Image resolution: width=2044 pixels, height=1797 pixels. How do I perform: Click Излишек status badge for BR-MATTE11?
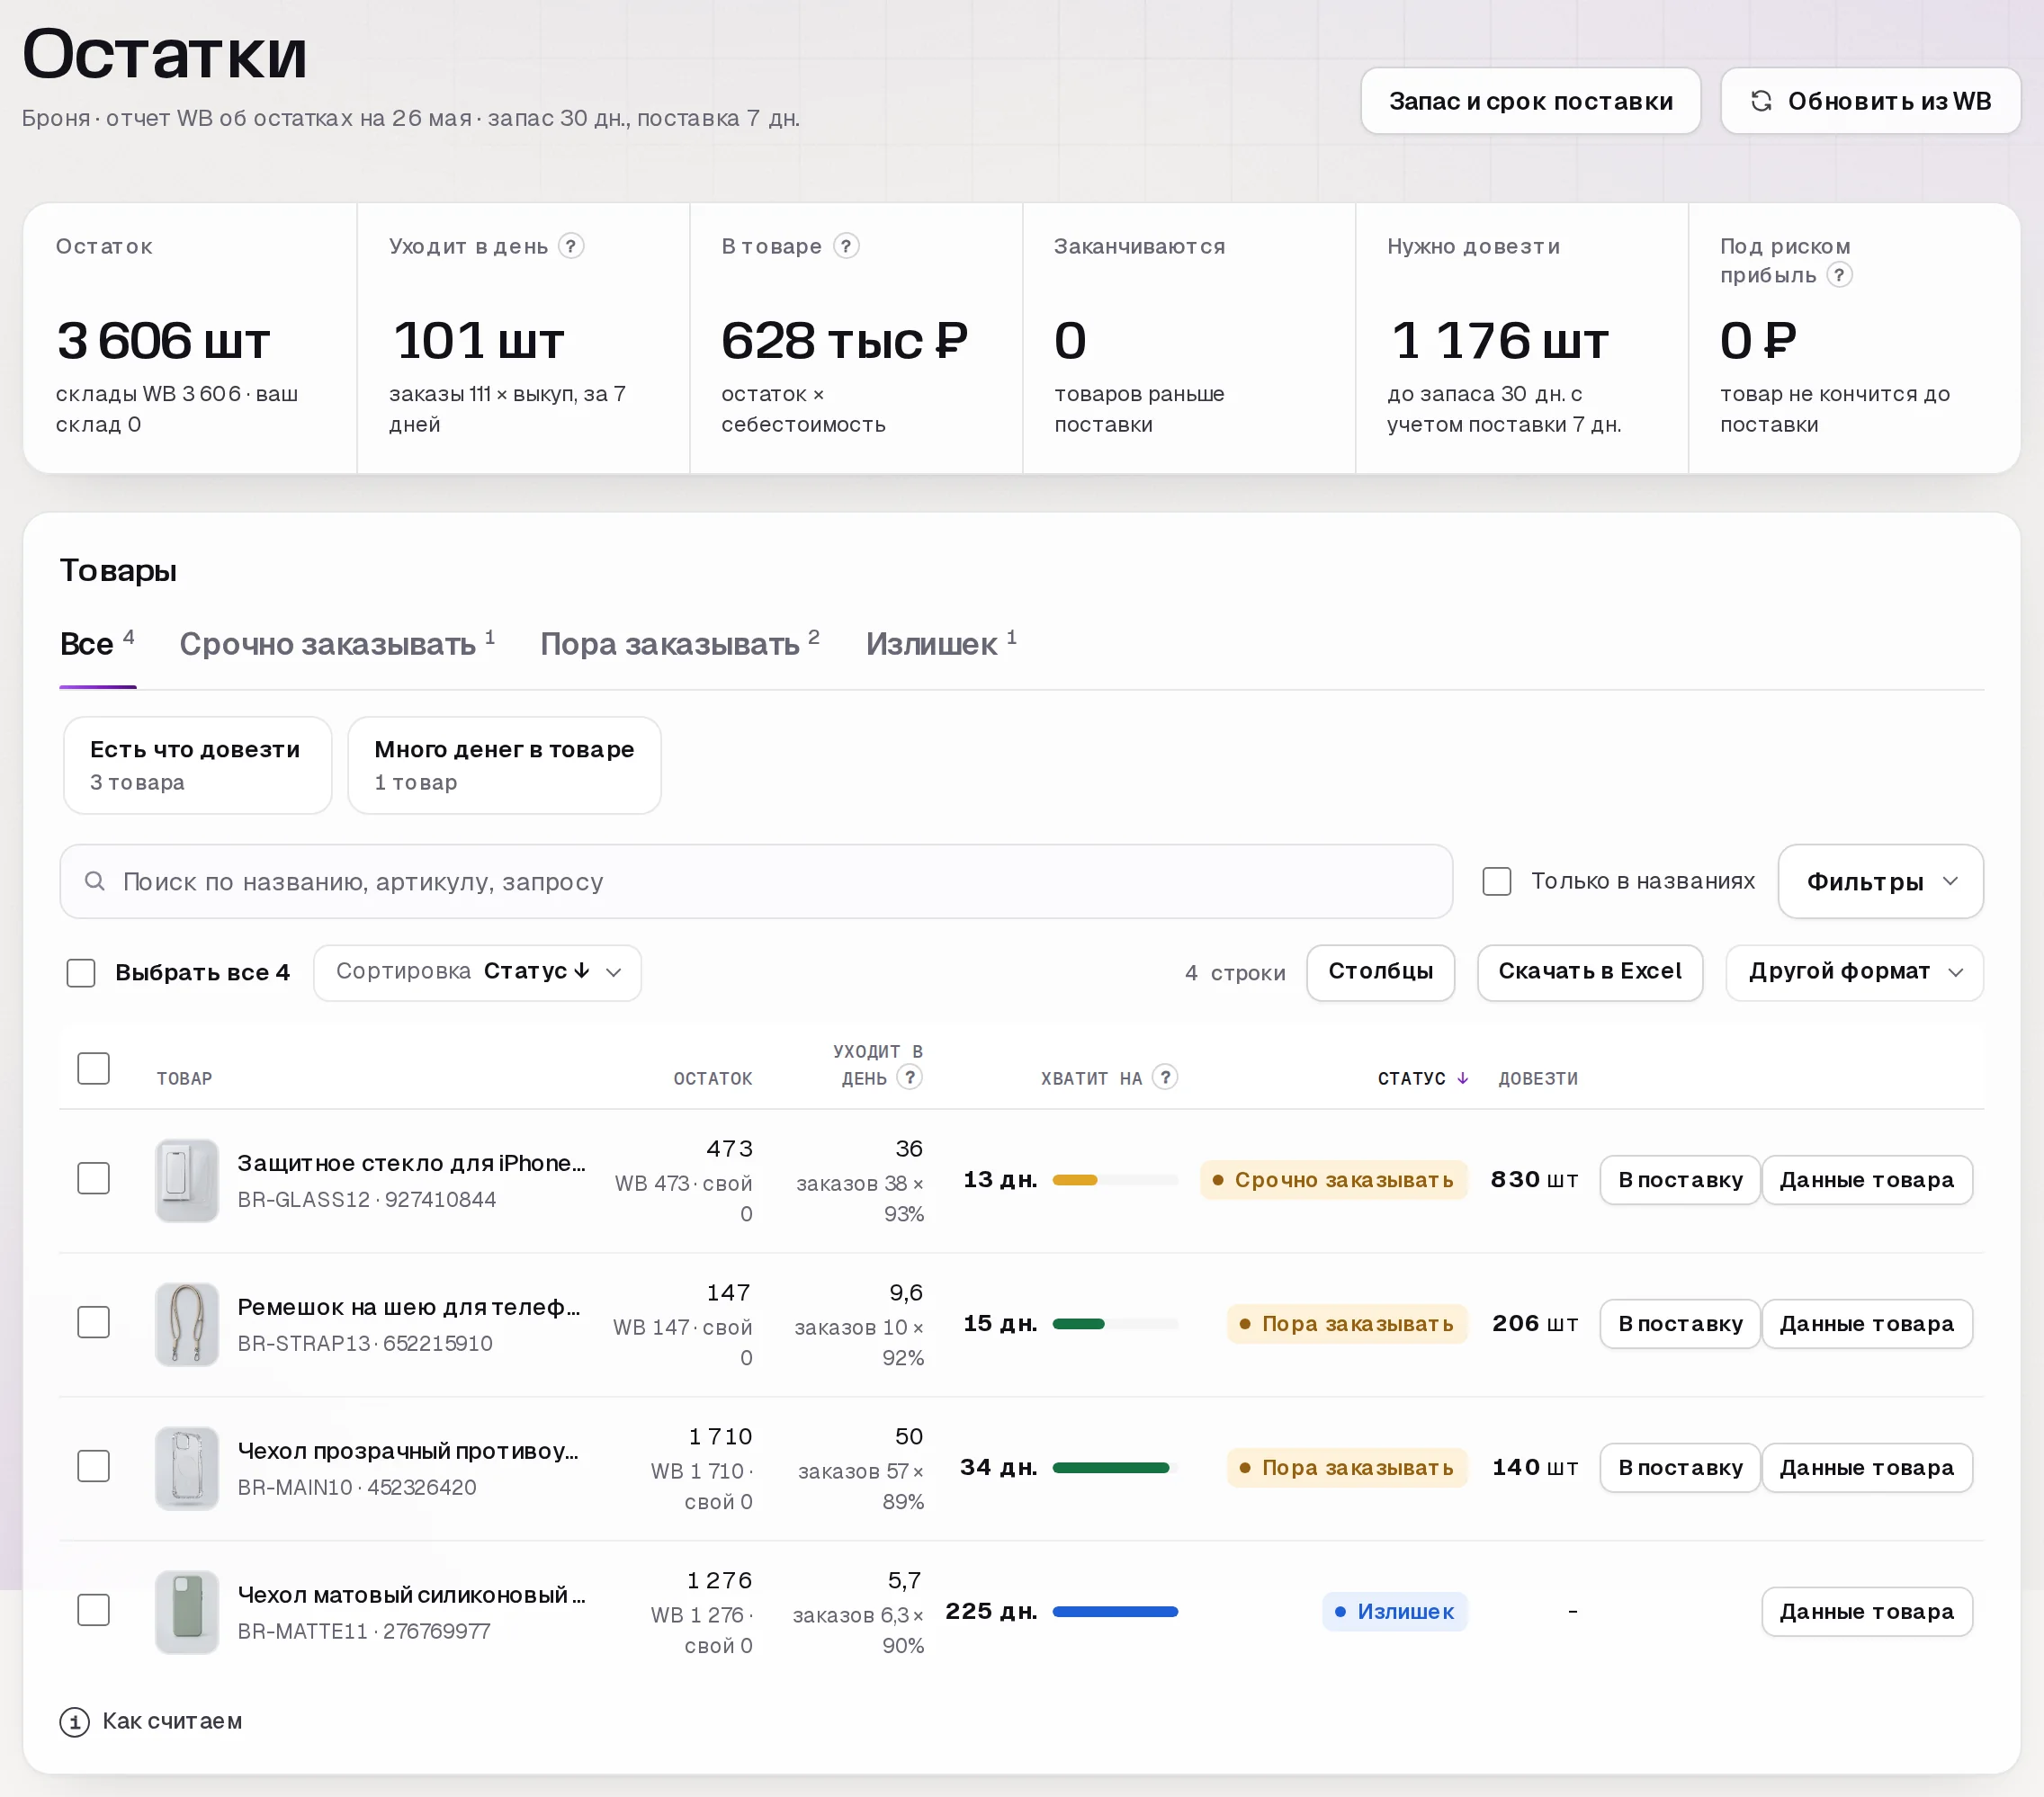(1394, 1612)
